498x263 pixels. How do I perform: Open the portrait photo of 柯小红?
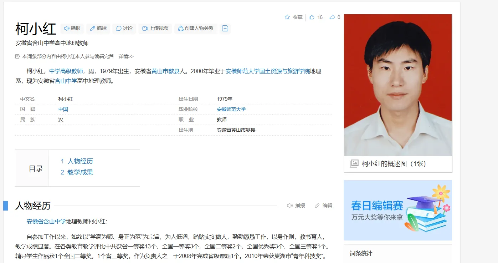(x=398, y=85)
